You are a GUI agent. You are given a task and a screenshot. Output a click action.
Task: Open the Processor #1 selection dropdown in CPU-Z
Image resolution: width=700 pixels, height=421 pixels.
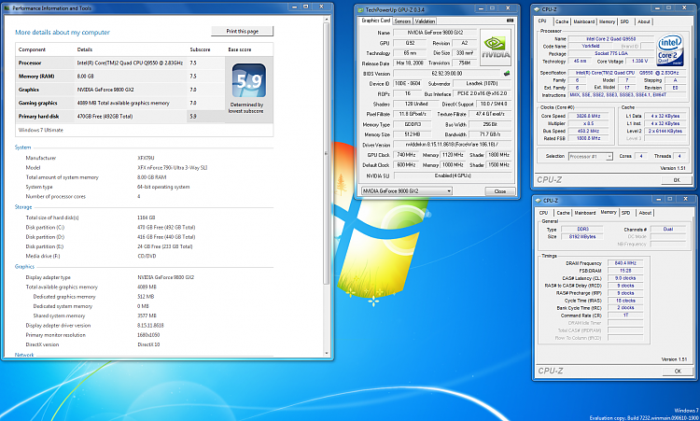click(590, 156)
